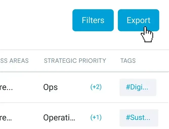This screenshot has width=169, height=129.
Task: Select the Tags column header
Action: pyautogui.click(x=128, y=61)
